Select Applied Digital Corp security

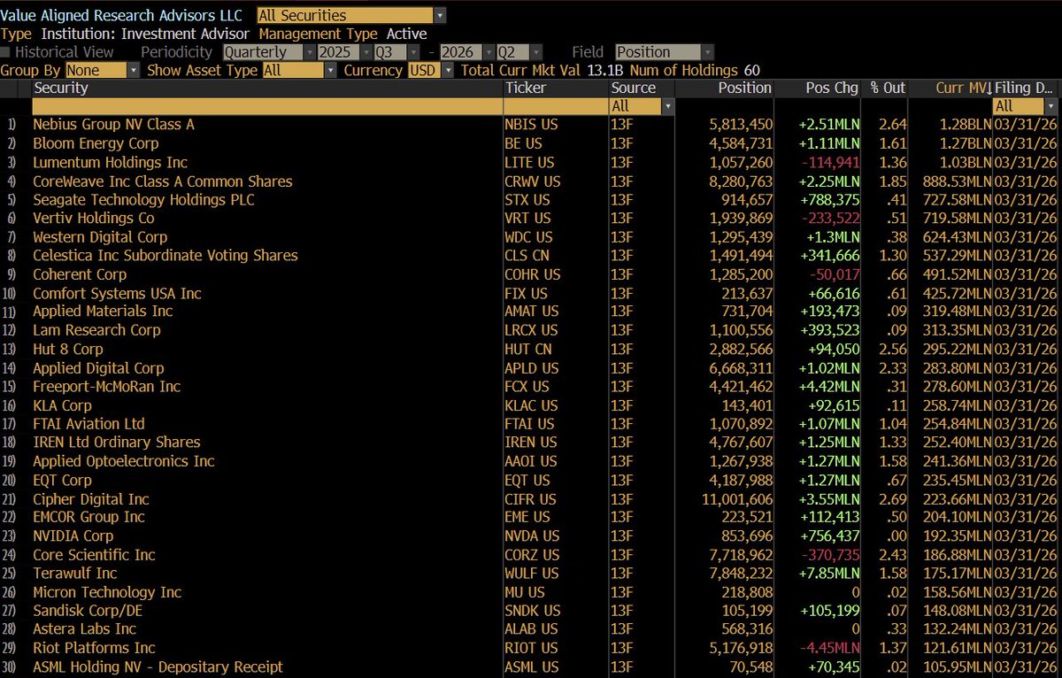coord(98,367)
